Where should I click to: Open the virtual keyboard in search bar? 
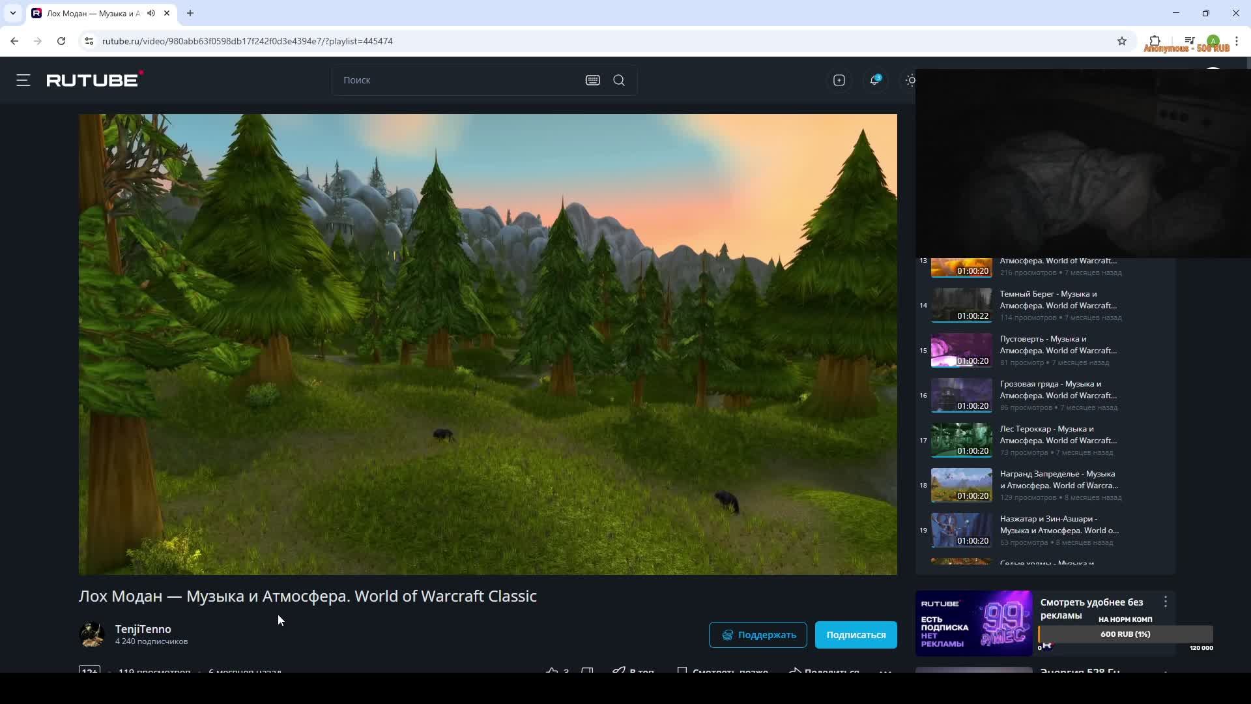click(592, 80)
